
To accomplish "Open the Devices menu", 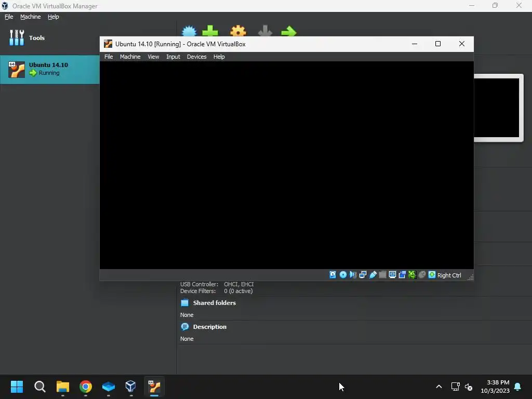I will 196,57.
